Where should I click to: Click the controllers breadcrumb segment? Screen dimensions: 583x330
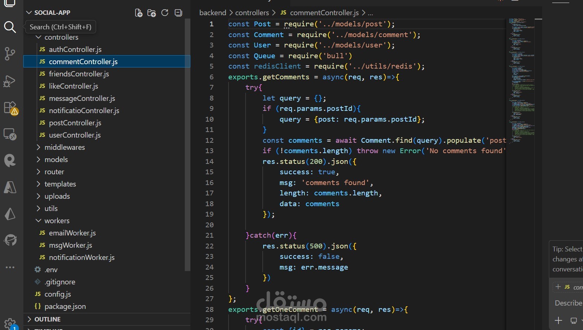coord(252,13)
